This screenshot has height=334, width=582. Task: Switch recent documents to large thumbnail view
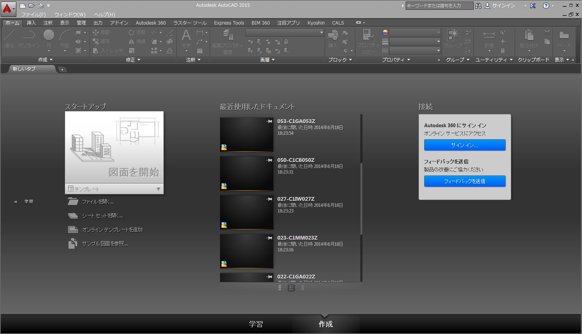280,288
